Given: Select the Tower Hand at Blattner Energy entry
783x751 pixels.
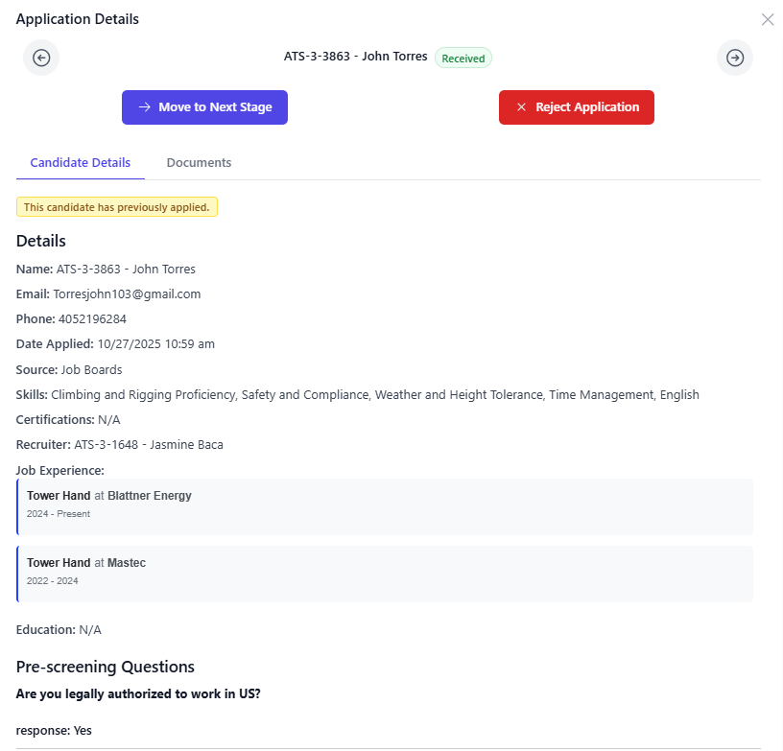Looking at the screenshot, I should click(x=385, y=507).
